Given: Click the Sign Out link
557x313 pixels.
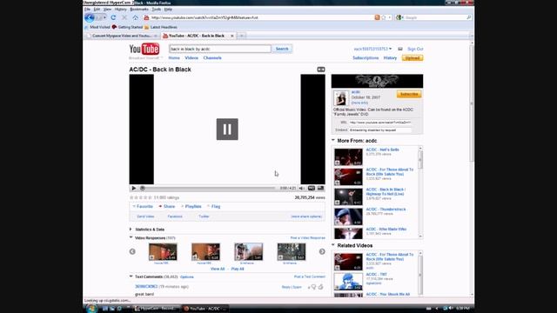Looking at the screenshot, I should click(x=415, y=49).
